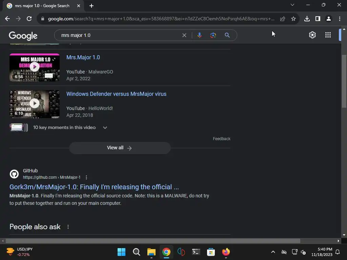Image resolution: width=347 pixels, height=260 pixels.
Task: Open File Explorer from the taskbar
Action: click(151, 252)
